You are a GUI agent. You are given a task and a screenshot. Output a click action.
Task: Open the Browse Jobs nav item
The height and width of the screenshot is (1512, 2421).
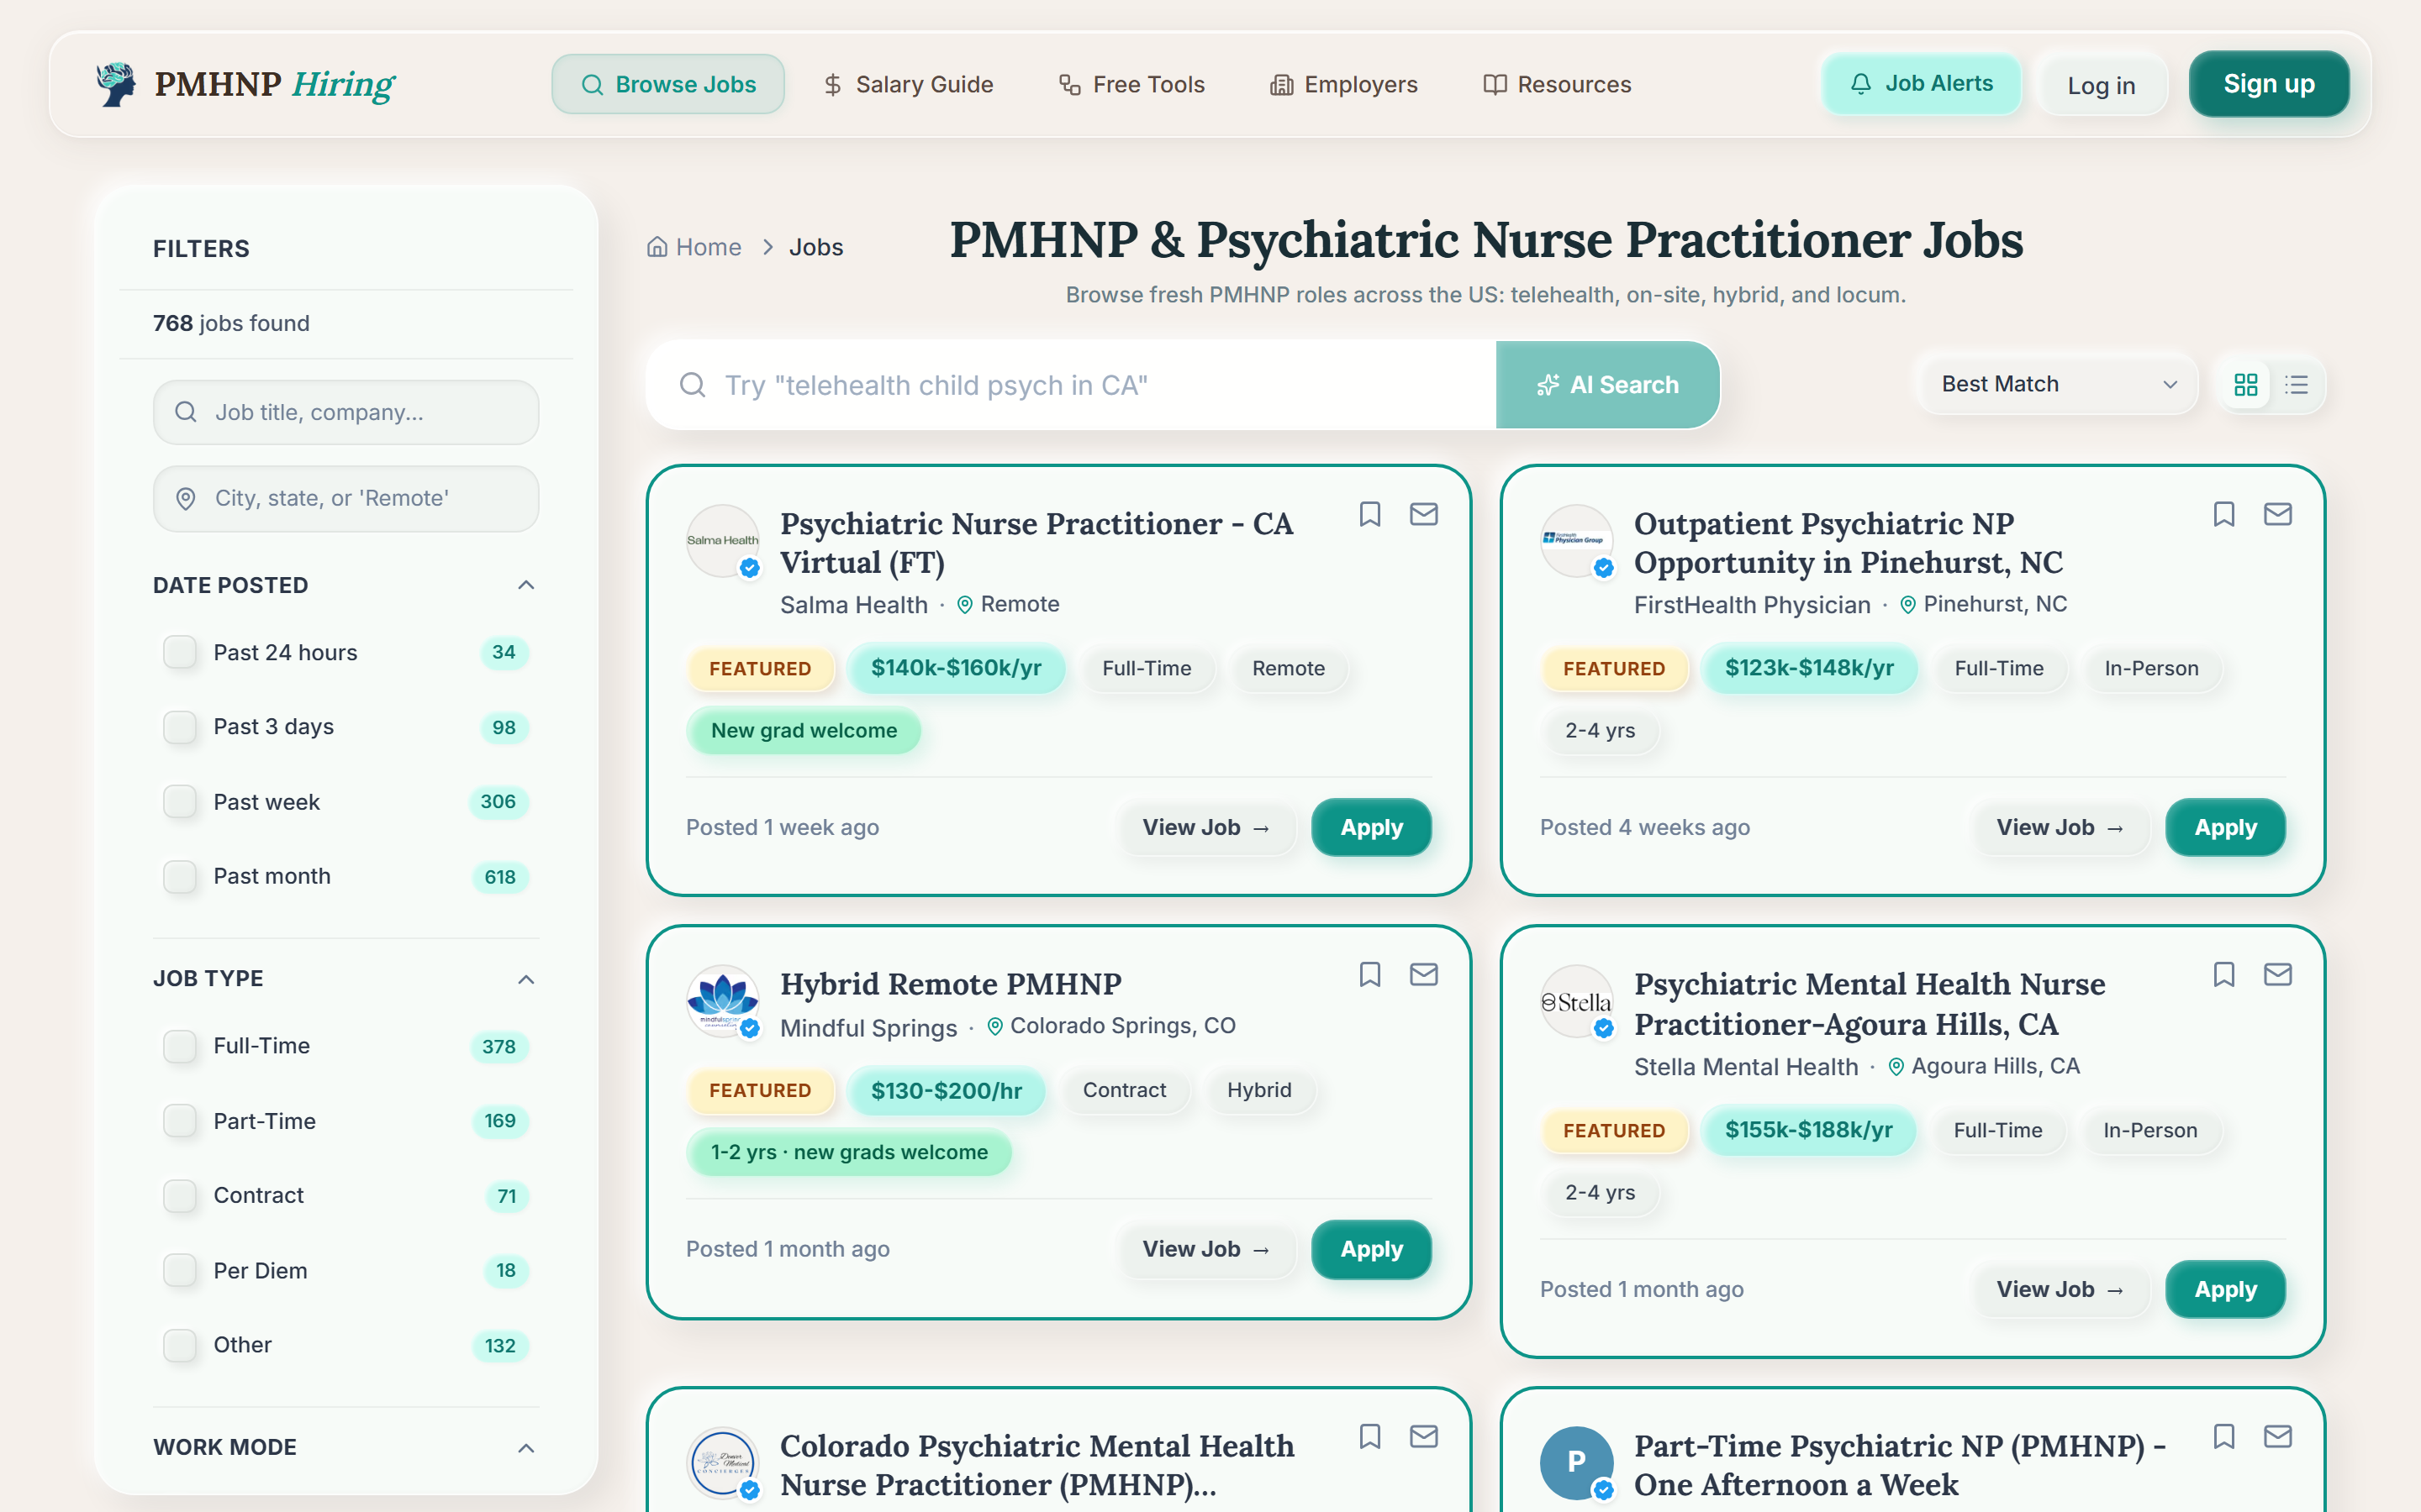click(x=668, y=84)
